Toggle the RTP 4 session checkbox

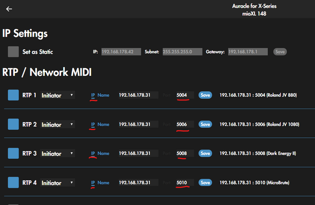tap(13, 182)
